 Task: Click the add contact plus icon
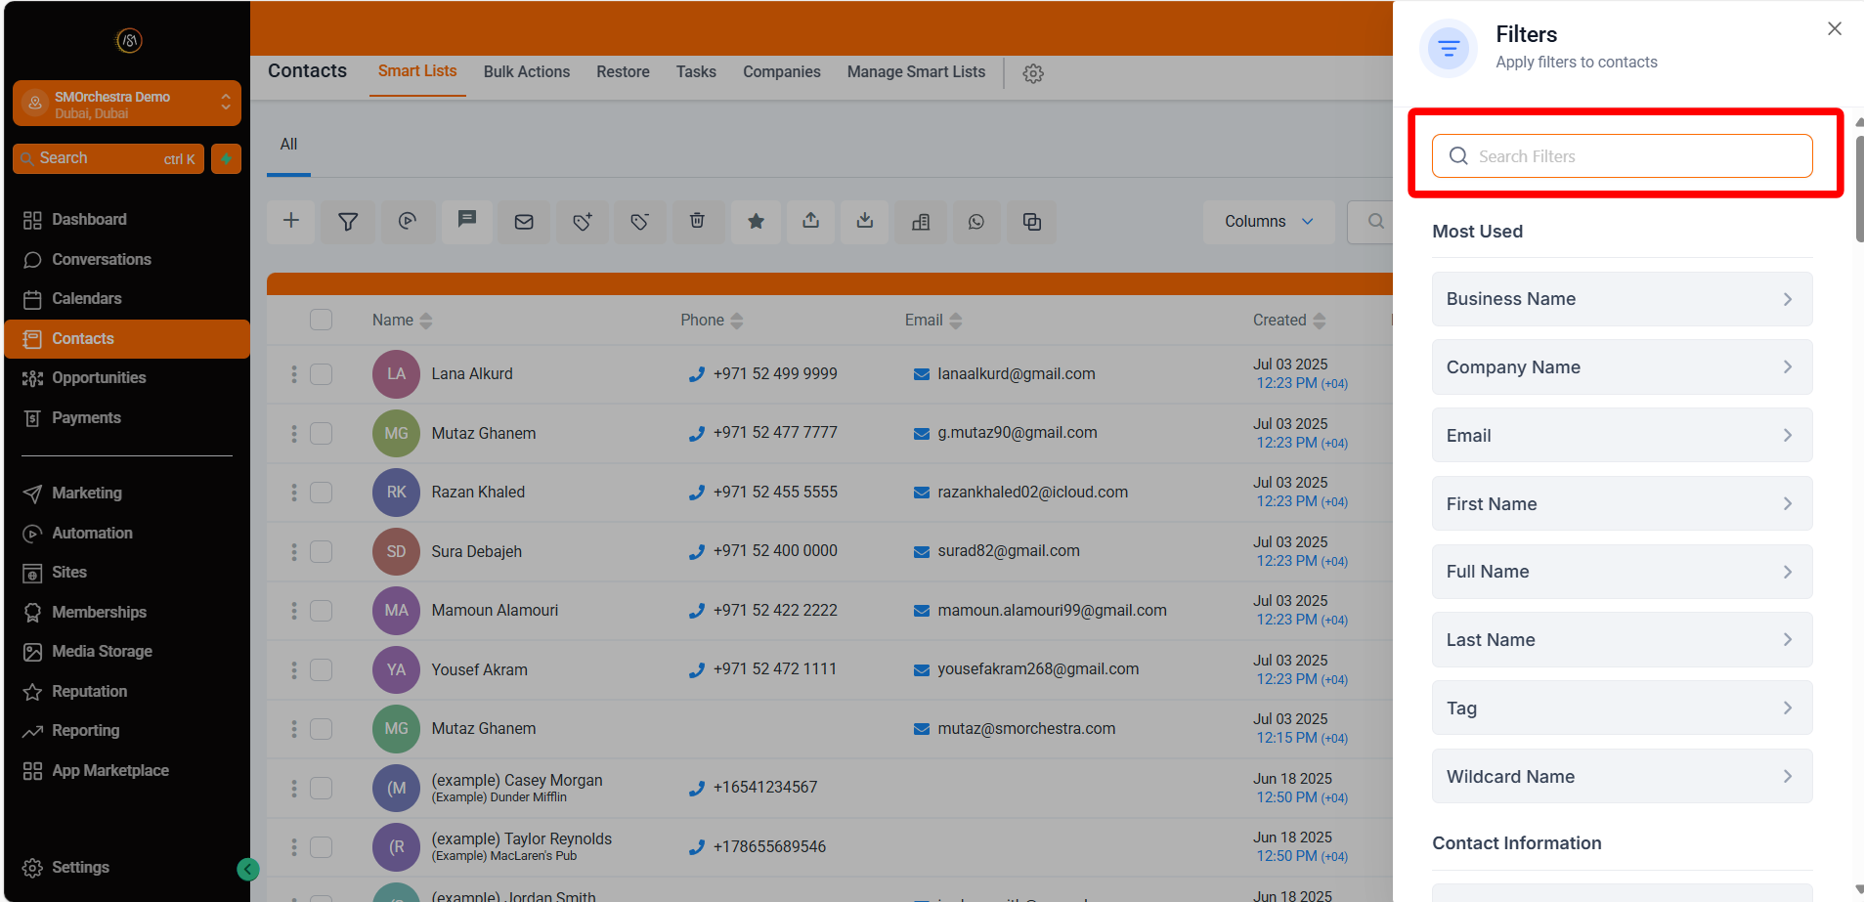tap(291, 221)
